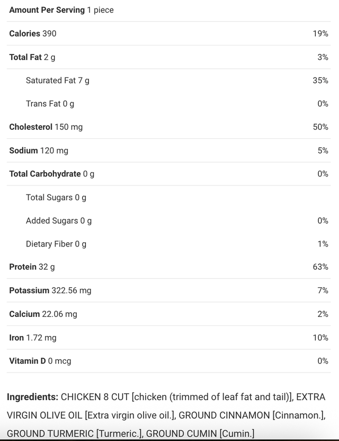
Task: Click the 63% protein daily value
Action: (320, 267)
